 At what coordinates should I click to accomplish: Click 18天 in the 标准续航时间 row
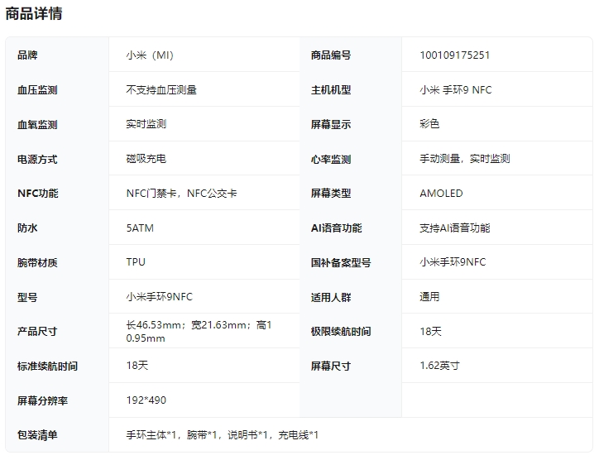pyautogui.click(x=137, y=366)
